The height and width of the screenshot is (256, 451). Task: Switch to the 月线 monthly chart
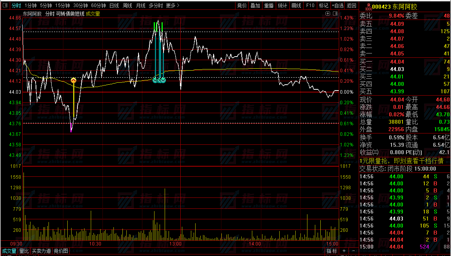click(140, 5)
